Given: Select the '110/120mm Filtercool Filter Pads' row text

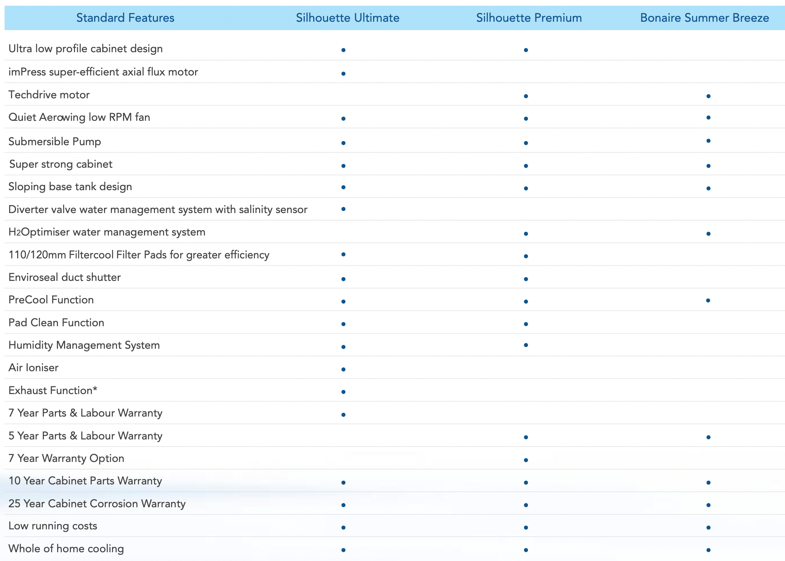Looking at the screenshot, I should tap(139, 255).
